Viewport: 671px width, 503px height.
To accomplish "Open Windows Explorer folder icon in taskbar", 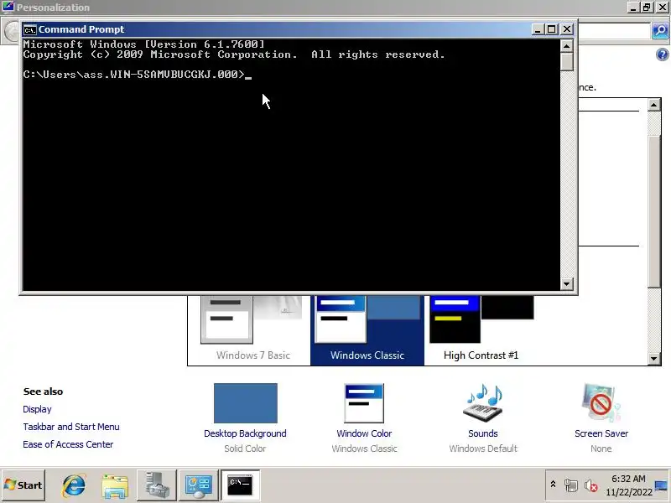I will 115,485.
